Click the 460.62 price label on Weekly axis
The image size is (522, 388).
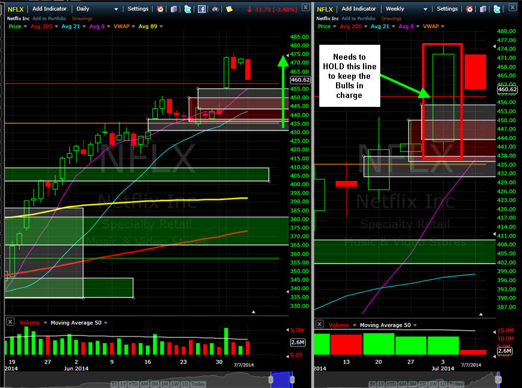coord(508,89)
